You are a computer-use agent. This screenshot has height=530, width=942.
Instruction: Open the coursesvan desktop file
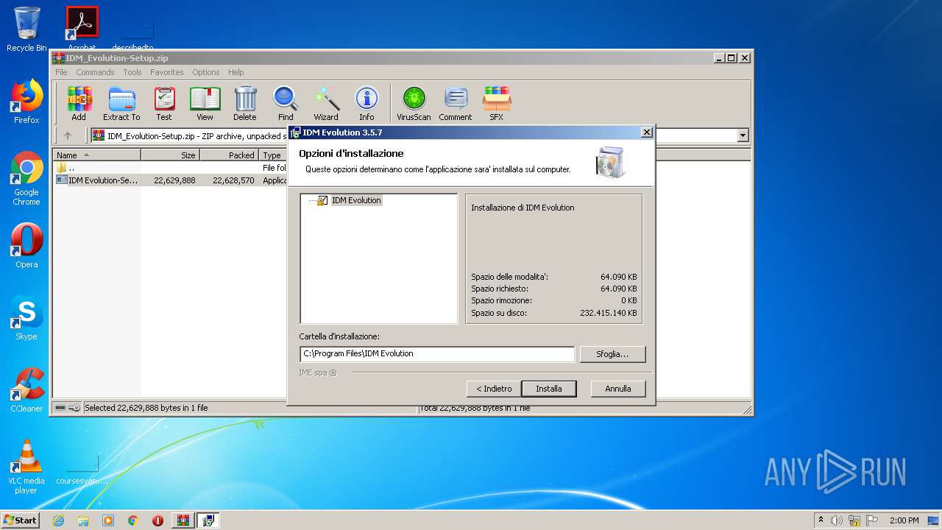coord(82,468)
